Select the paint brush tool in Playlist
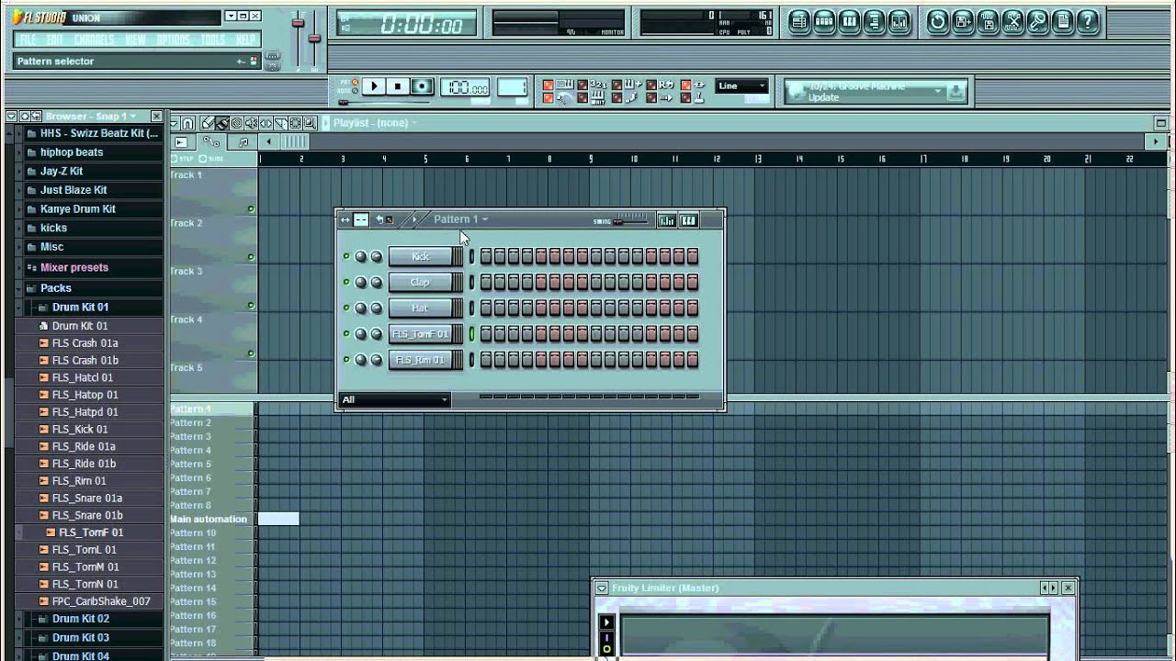Image resolution: width=1176 pixels, height=661 pixels. tap(222, 123)
